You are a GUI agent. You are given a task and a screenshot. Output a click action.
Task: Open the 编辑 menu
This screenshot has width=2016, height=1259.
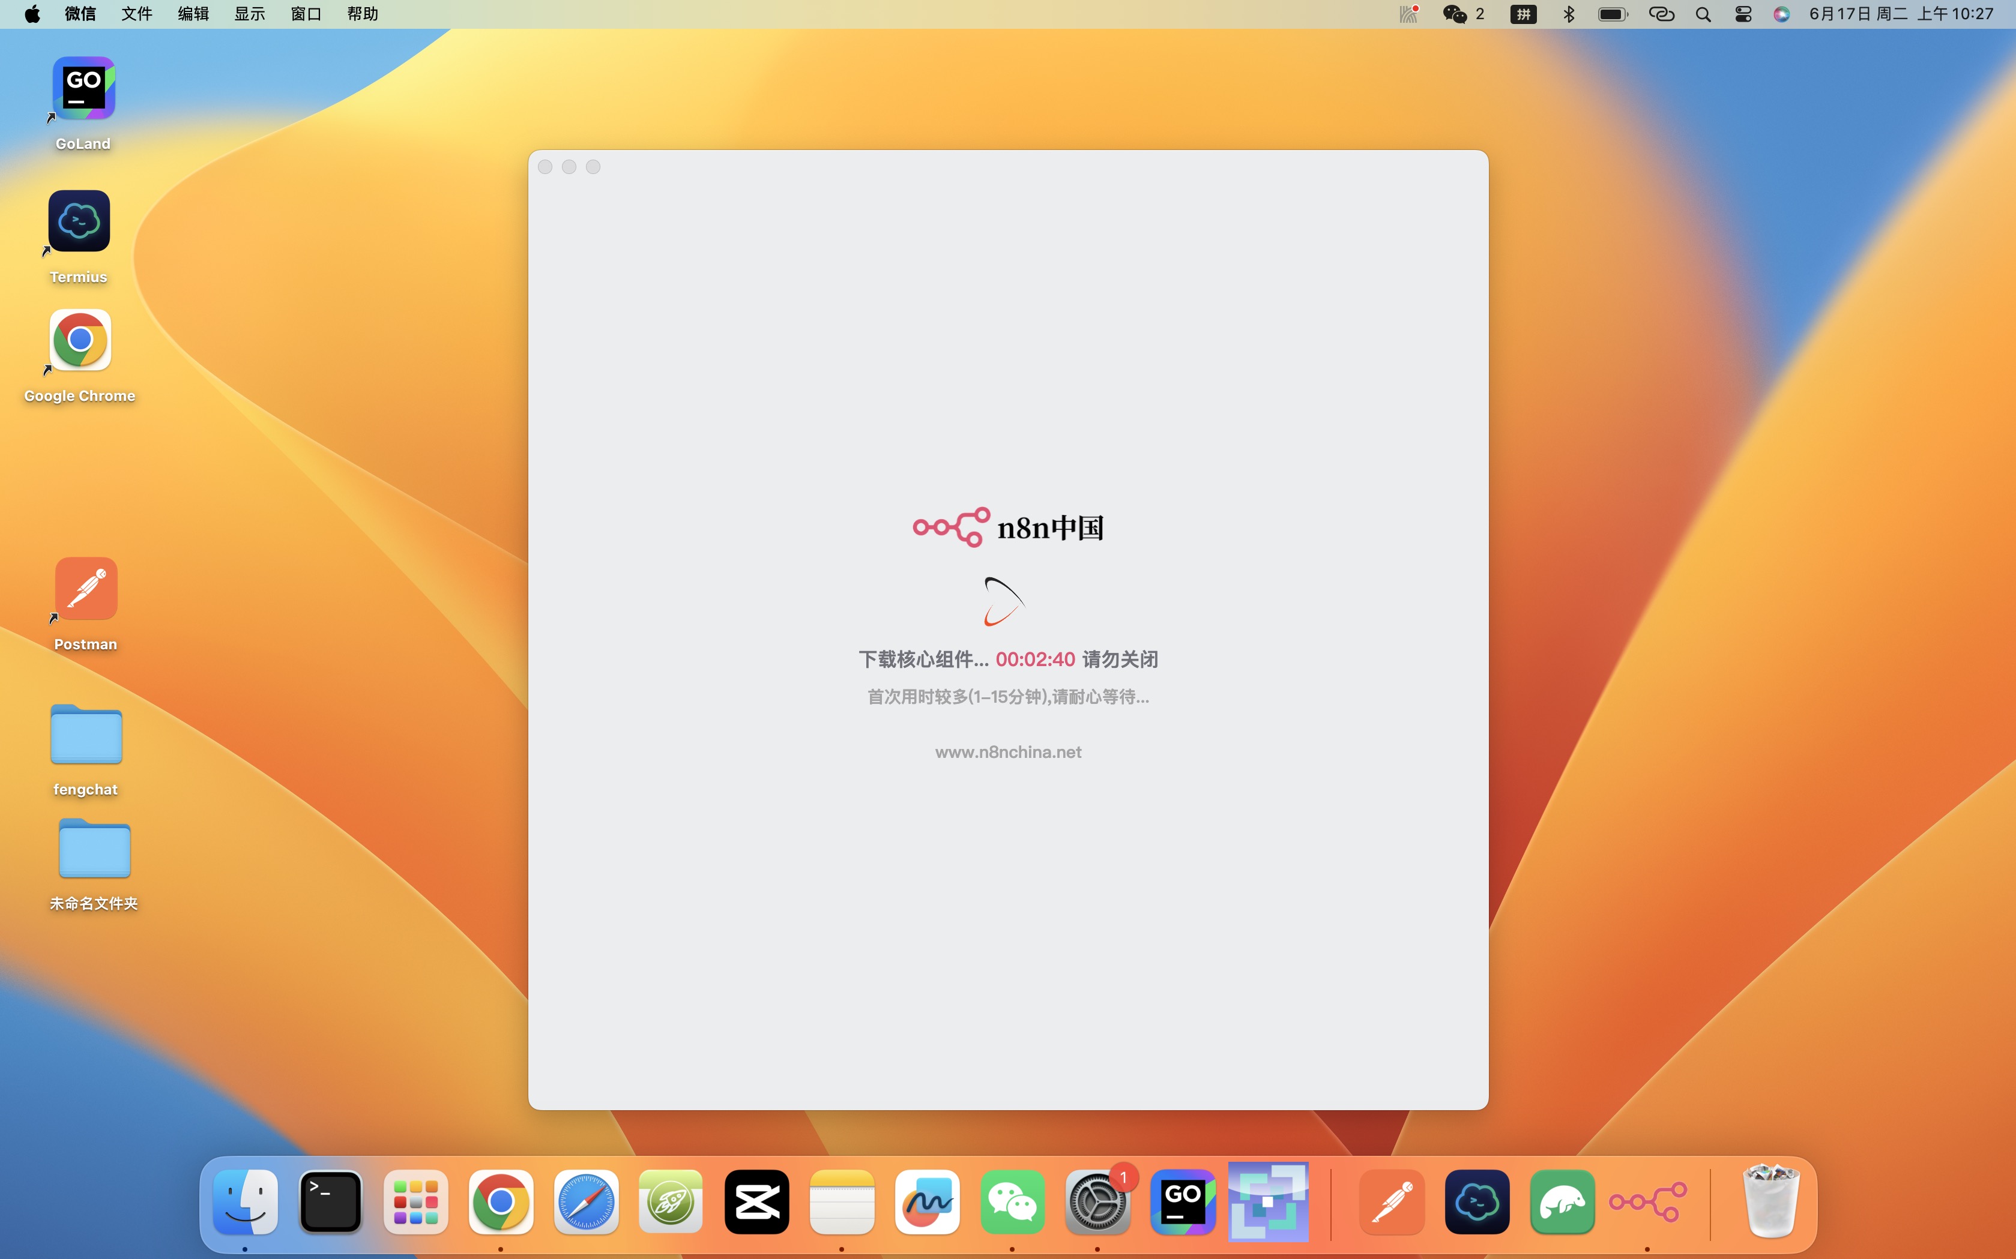[193, 14]
